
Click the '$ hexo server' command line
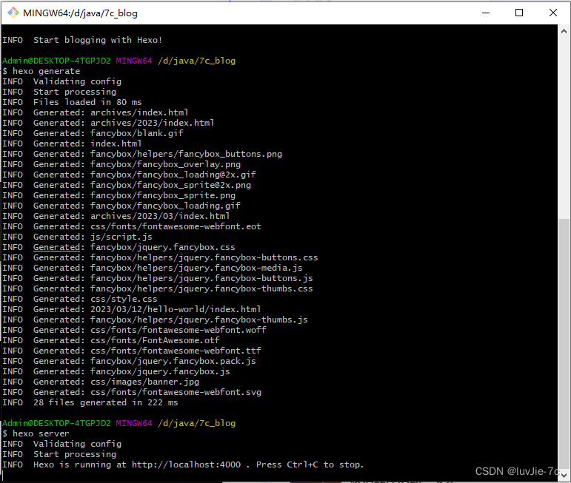36,433
